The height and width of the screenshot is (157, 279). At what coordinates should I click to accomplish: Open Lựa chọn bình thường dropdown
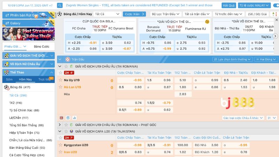[x=232, y=59]
